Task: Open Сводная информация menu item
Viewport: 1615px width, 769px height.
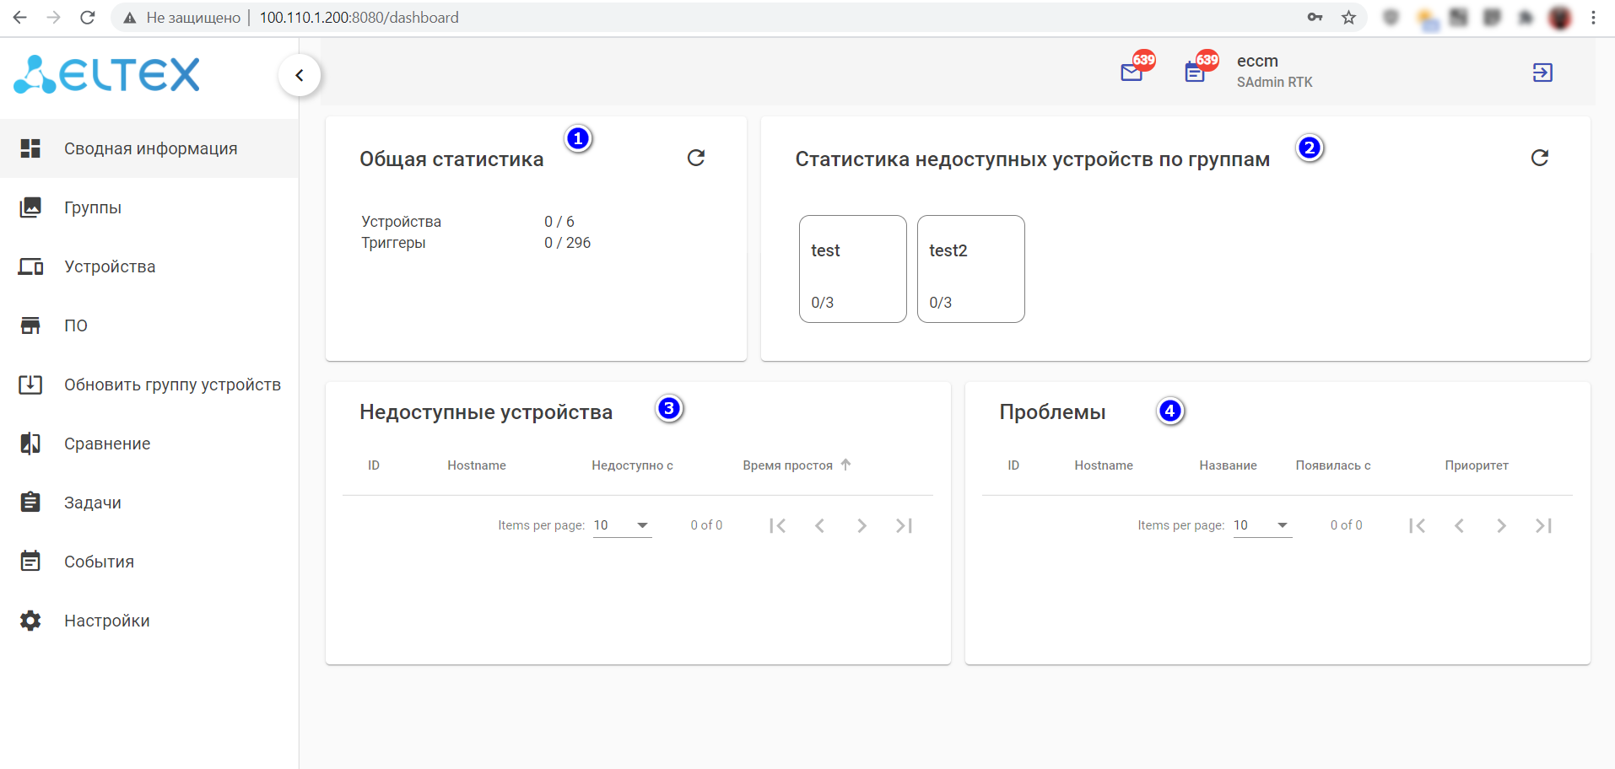Action: coord(149,148)
